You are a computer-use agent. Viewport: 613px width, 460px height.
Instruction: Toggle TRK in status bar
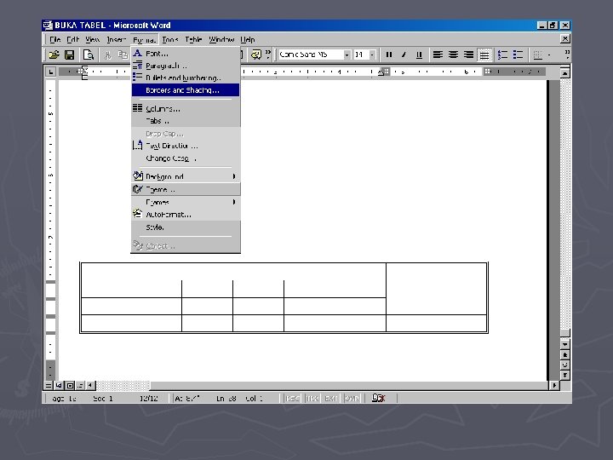coord(312,398)
